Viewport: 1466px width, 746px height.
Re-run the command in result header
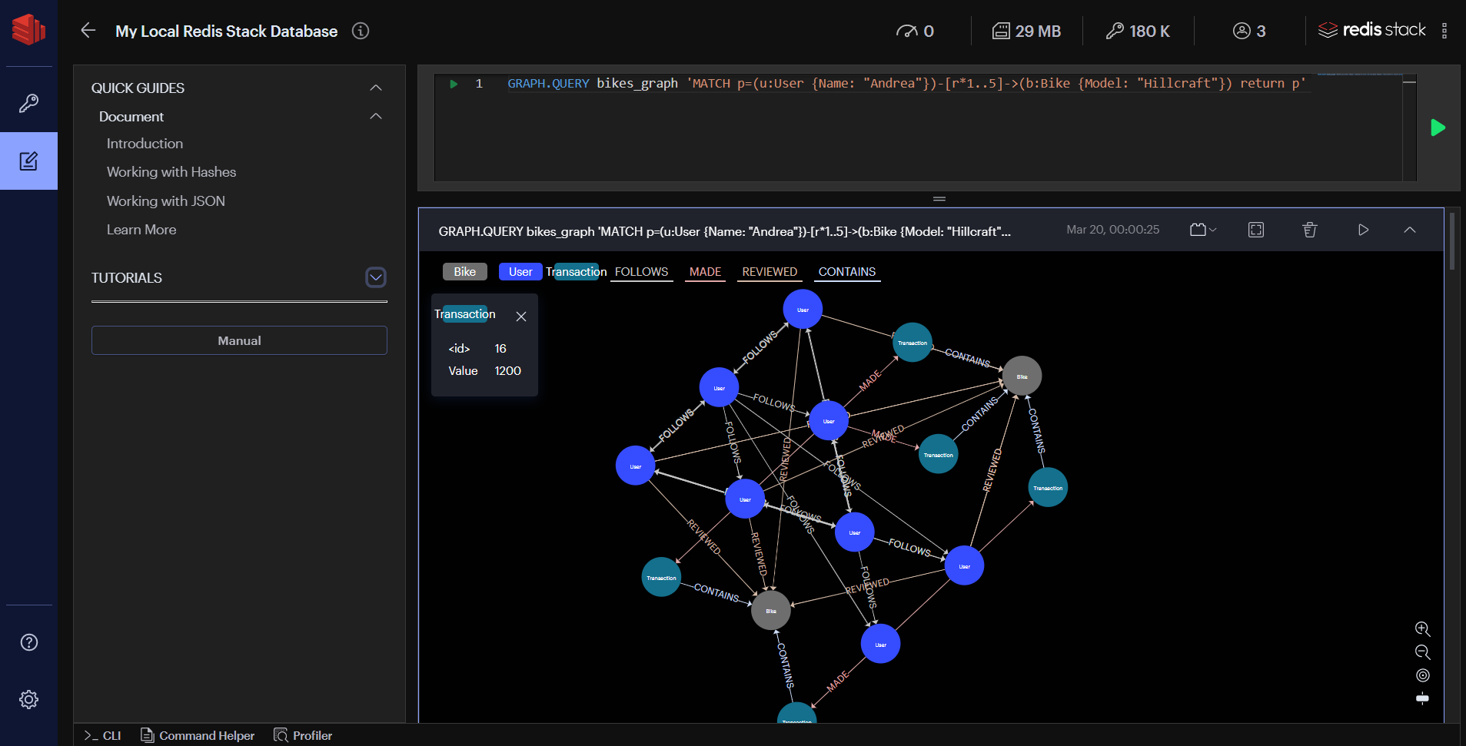(x=1363, y=230)
